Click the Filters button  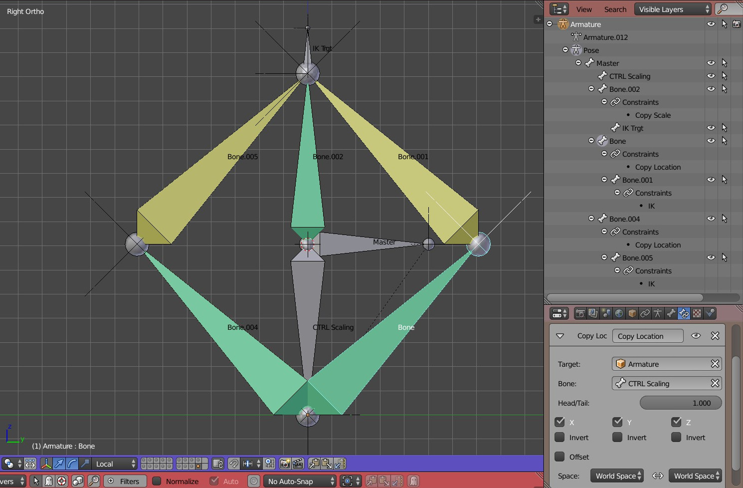(x=125, y=481)
